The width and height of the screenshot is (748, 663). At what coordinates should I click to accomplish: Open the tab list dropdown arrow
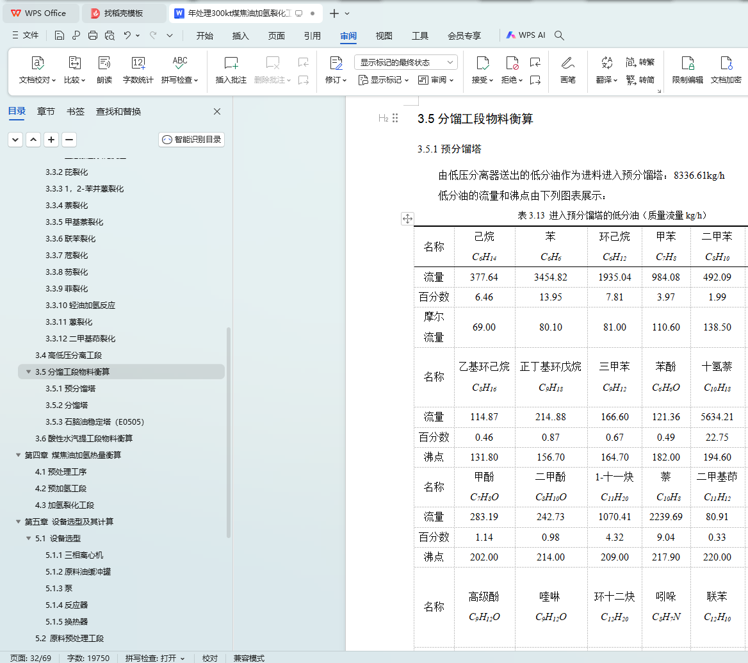coord(347,13)
